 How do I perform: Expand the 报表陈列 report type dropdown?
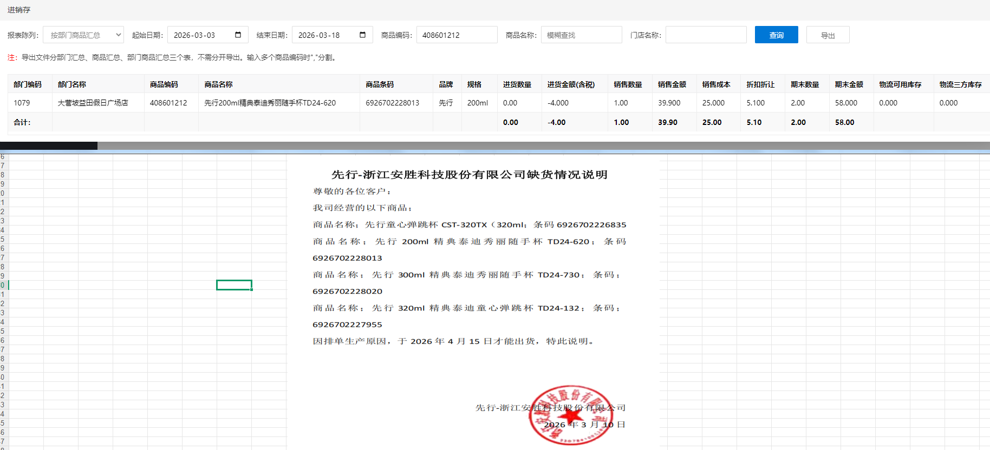coord(83,35)
